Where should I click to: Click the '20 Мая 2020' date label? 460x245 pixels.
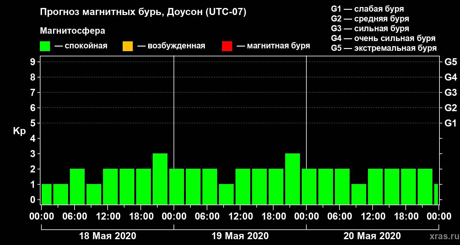372,236
